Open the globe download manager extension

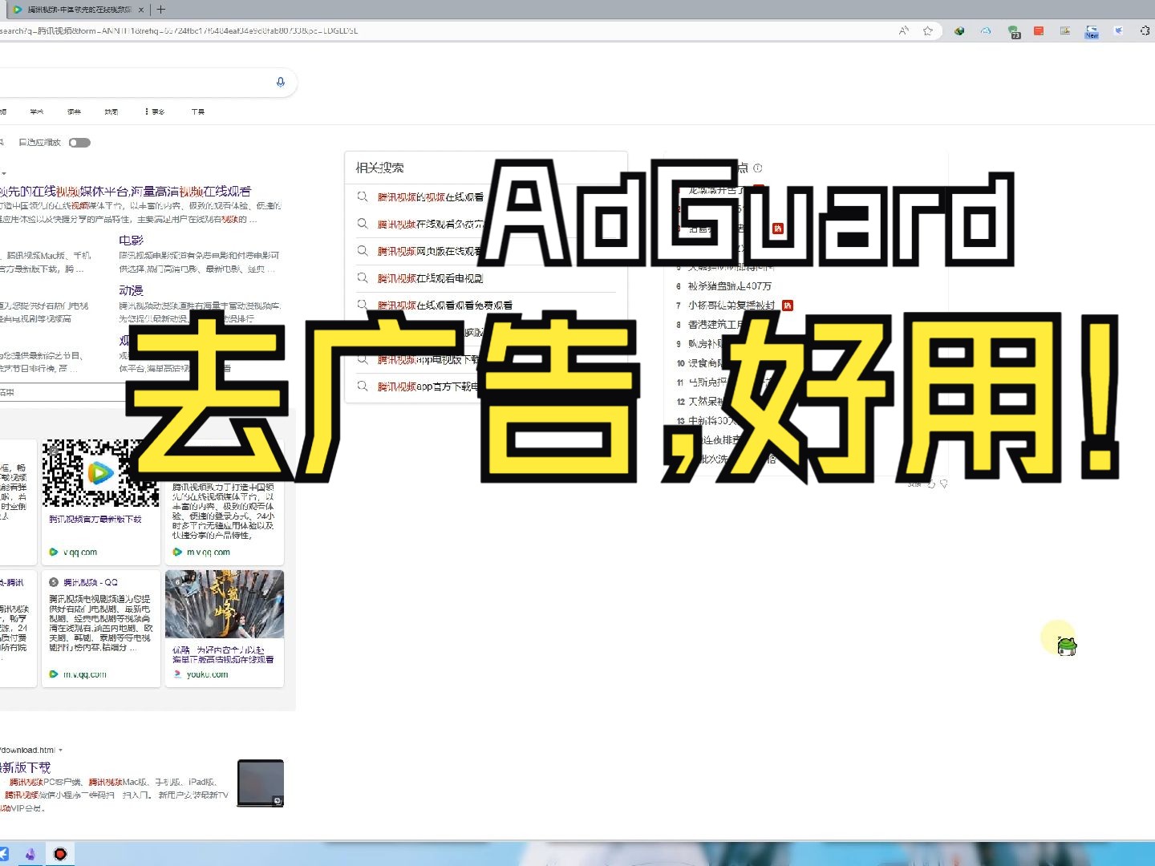point(958,30)
